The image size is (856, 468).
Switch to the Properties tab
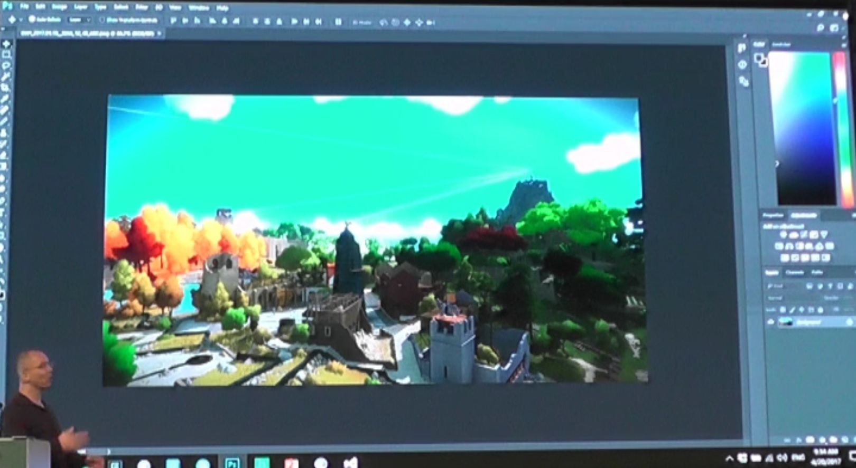click(x=773, y=215)
